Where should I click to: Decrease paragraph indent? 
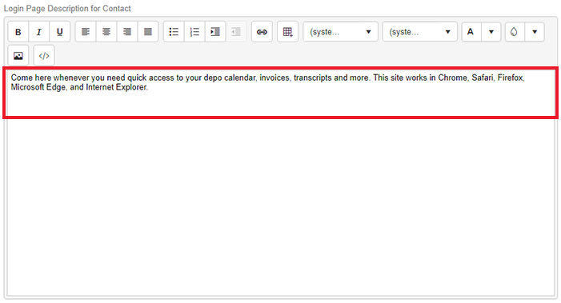[236, 32]
